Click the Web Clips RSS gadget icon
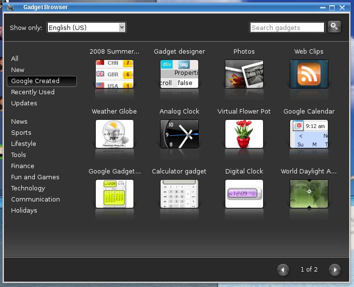Screen dimensions: 354x287 309,74
